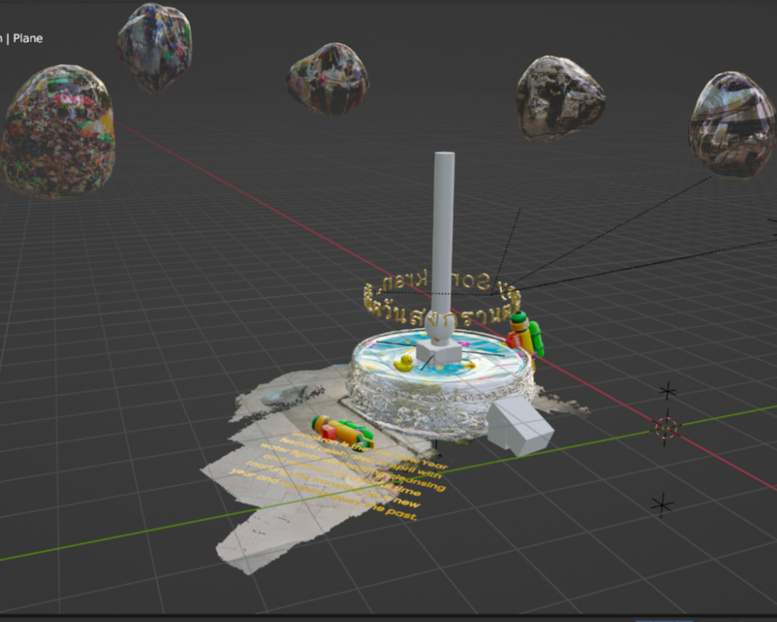Select the small gray cube base under the pole
The image size is (777, 622).
[439, 353]
